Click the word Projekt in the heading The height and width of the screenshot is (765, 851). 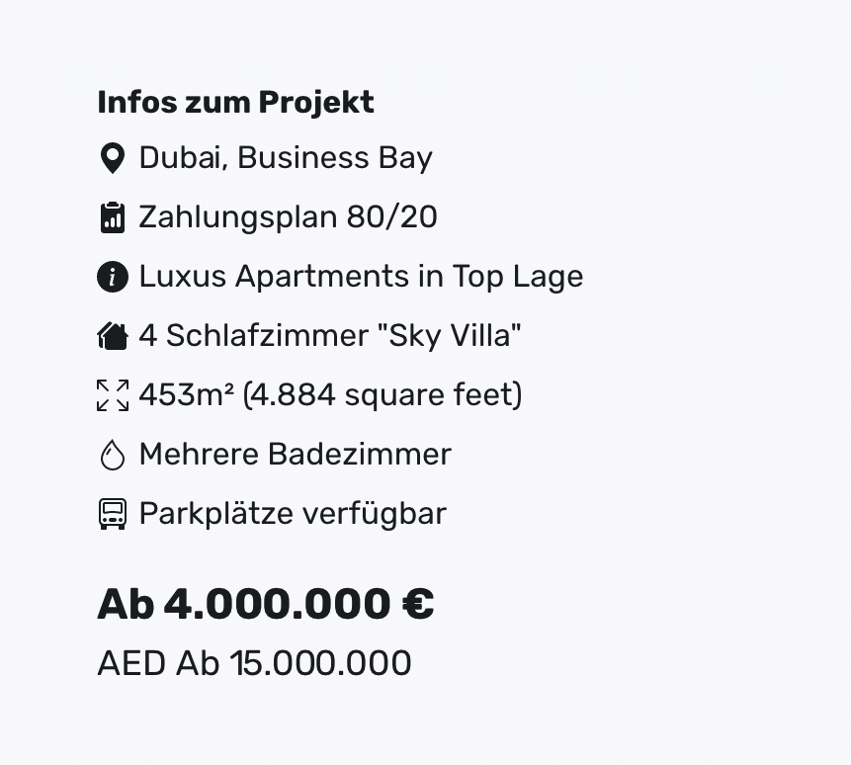point(316,103)
